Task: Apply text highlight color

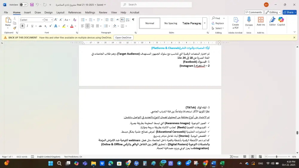Action: pos(64,26)
